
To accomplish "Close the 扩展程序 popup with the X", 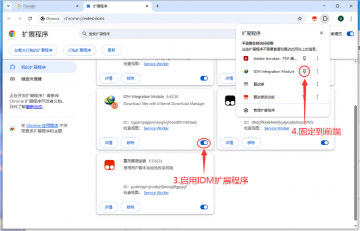I will tap(321, 33).
